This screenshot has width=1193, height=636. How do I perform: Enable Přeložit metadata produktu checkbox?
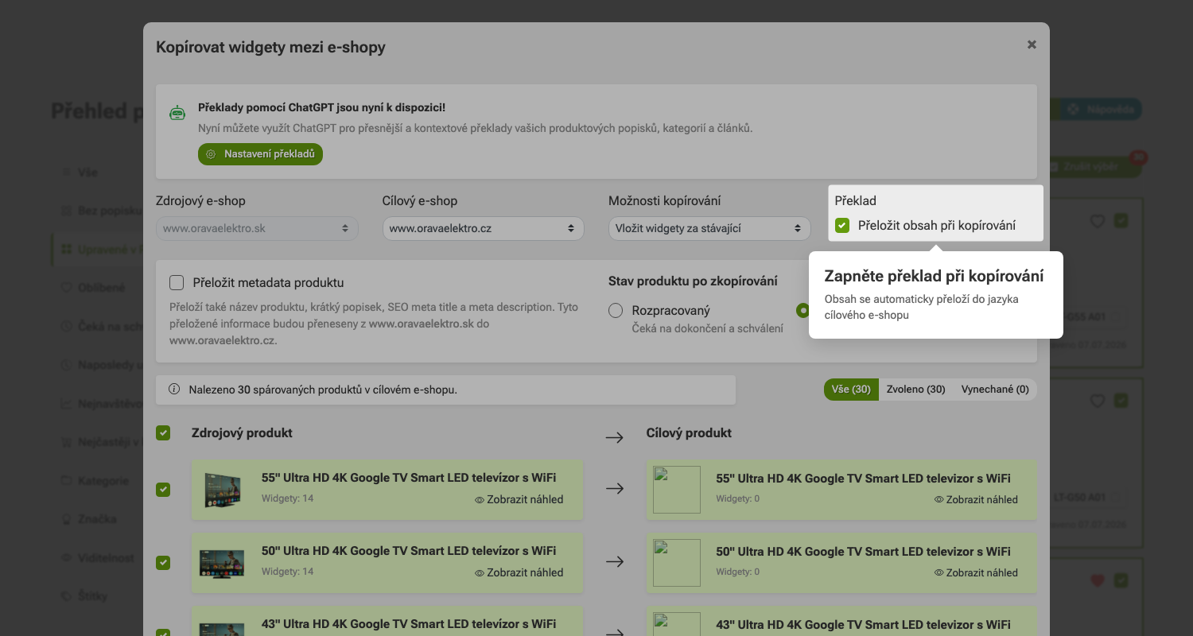[177, 282]
